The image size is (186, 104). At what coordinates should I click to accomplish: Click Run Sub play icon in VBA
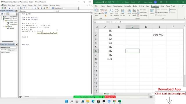coord(30,8)
